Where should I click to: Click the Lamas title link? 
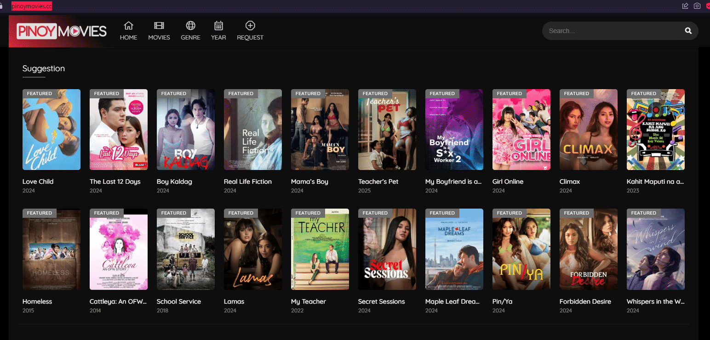click(234, 301)
